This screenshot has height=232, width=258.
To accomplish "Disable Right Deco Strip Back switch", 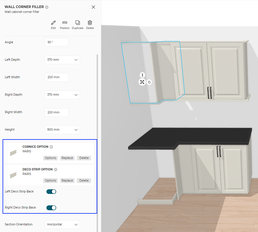I will tap(51, 208).
